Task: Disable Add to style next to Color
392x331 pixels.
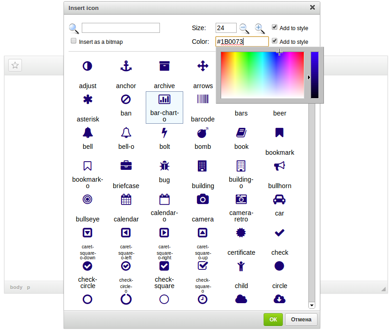Action: coord(275,41)
